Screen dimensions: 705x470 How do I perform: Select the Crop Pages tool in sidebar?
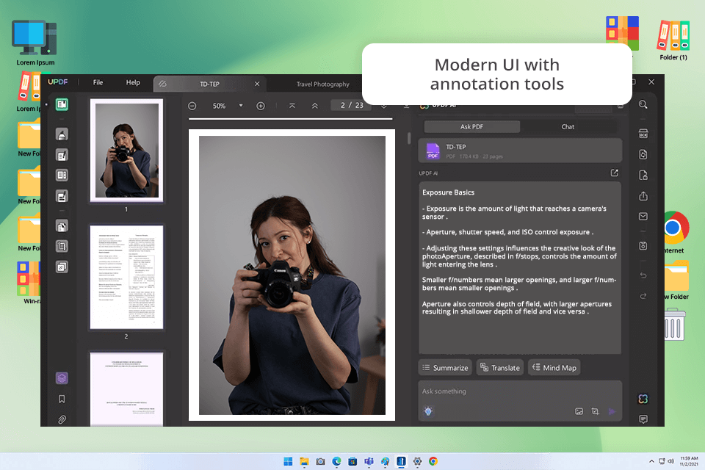pyautogui.click(x=62, y=246)
